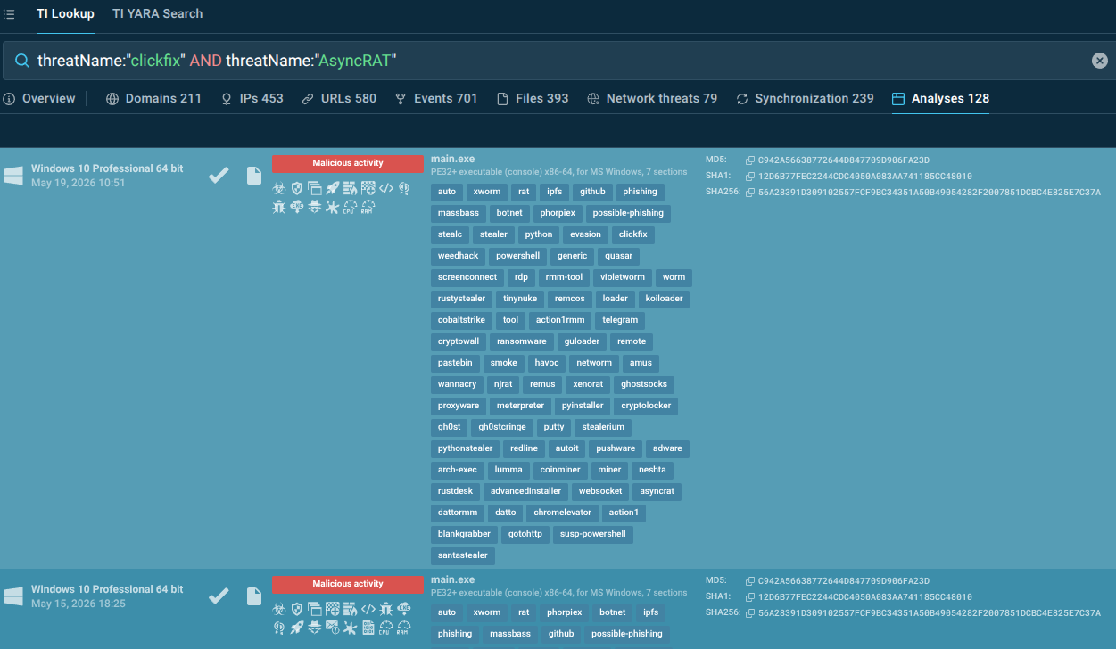The height and width of the screenshot is (649, 1116).
Task: Click the binary document icon, May 15 row
Action: [x=368, y=628]
